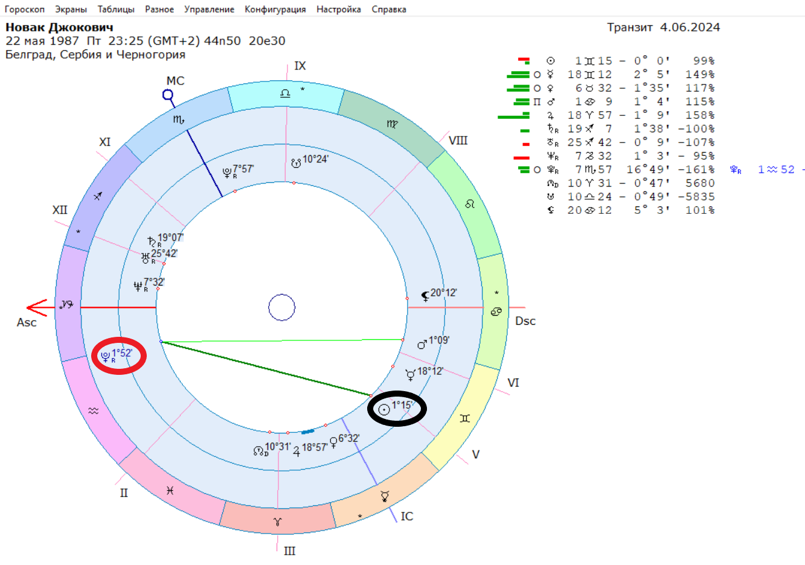The width and height of the screenshot is (805, 565).
Task: Select the Leo sign on the zodiac ring
Action: coord(470,204)
